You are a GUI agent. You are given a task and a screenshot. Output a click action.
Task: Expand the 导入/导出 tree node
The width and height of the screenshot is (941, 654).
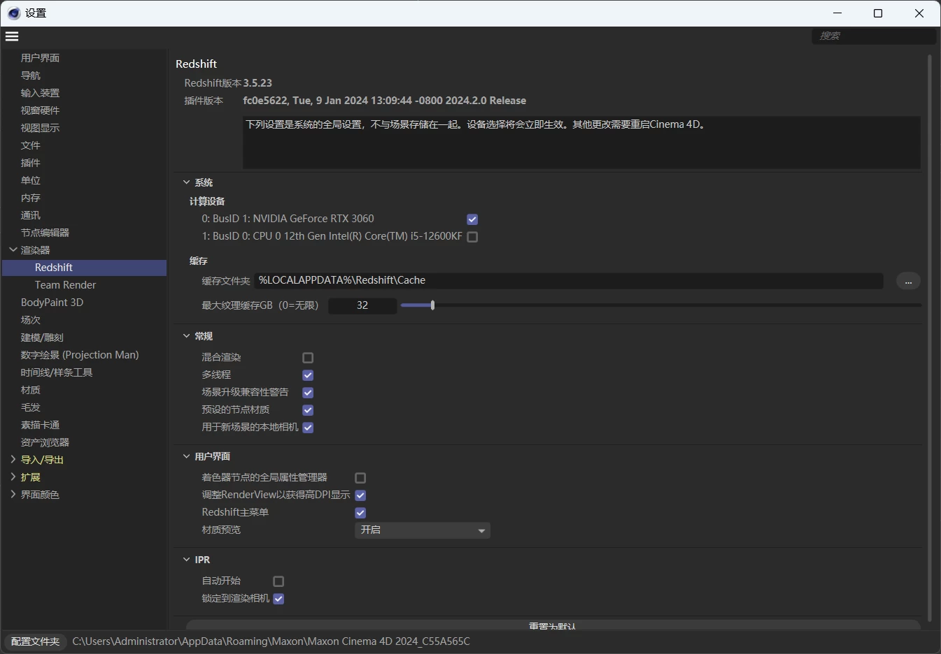13,459
